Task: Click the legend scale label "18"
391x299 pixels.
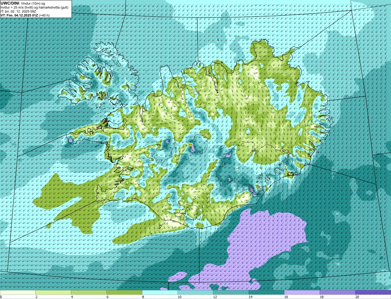Action: pos(321,297)
